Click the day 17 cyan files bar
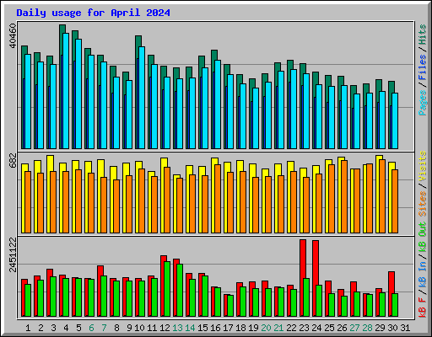The width and height of the screenshot is (432, 337). tap(230, 111)
